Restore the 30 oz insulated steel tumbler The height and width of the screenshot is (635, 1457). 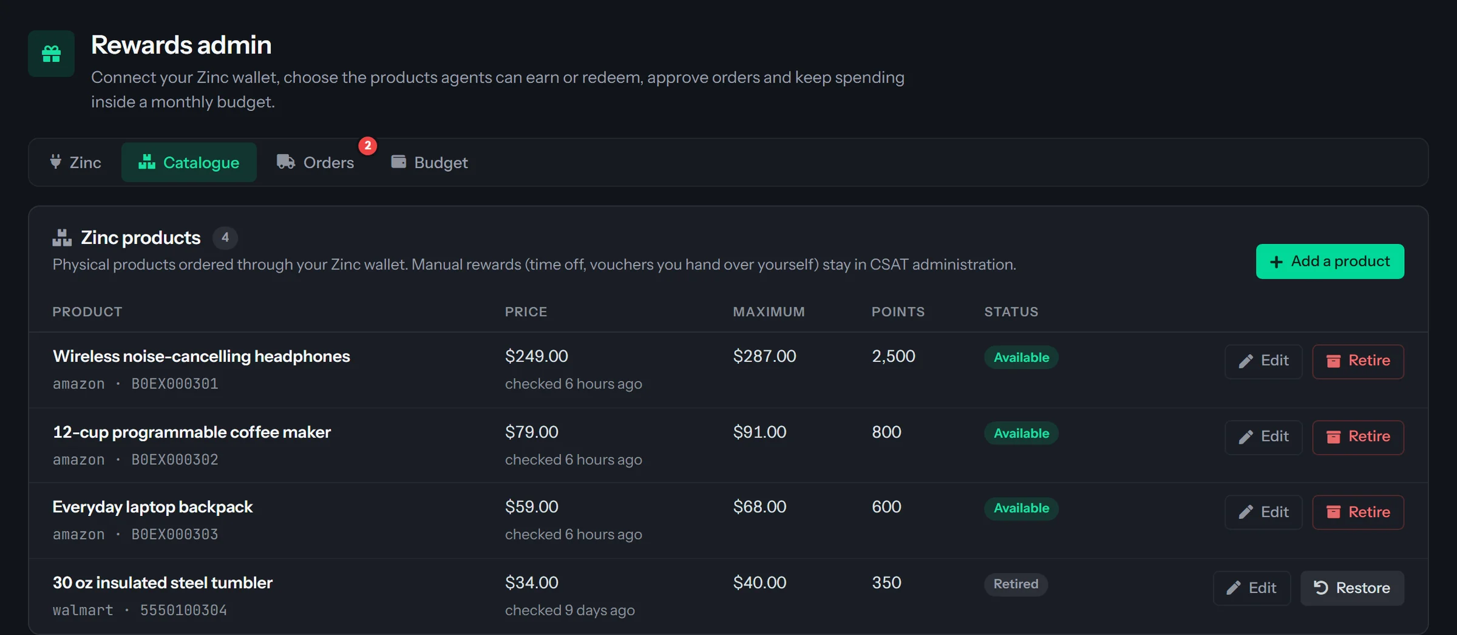1352,588
